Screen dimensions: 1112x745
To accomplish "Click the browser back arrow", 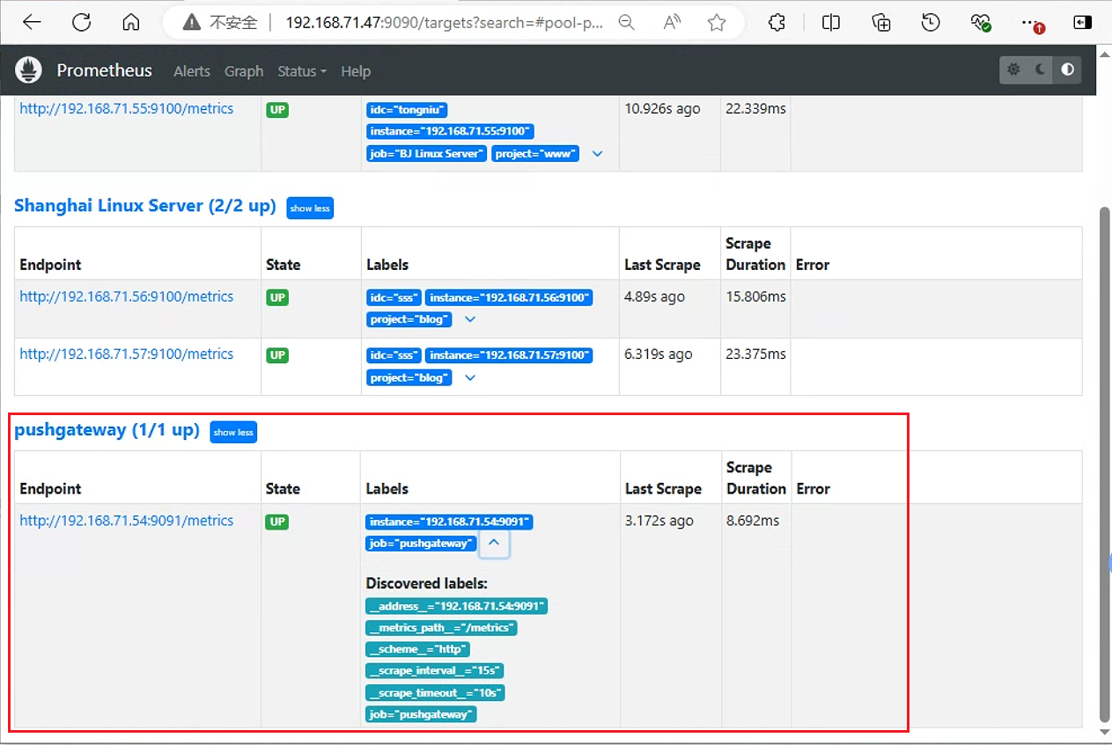I will (x=32, y=23).
